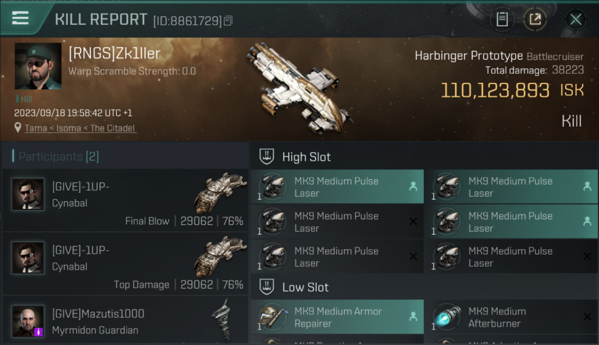Click the MK9 Medium Armor Repairer module
This screenshot has height=345, width=599.
337,317
